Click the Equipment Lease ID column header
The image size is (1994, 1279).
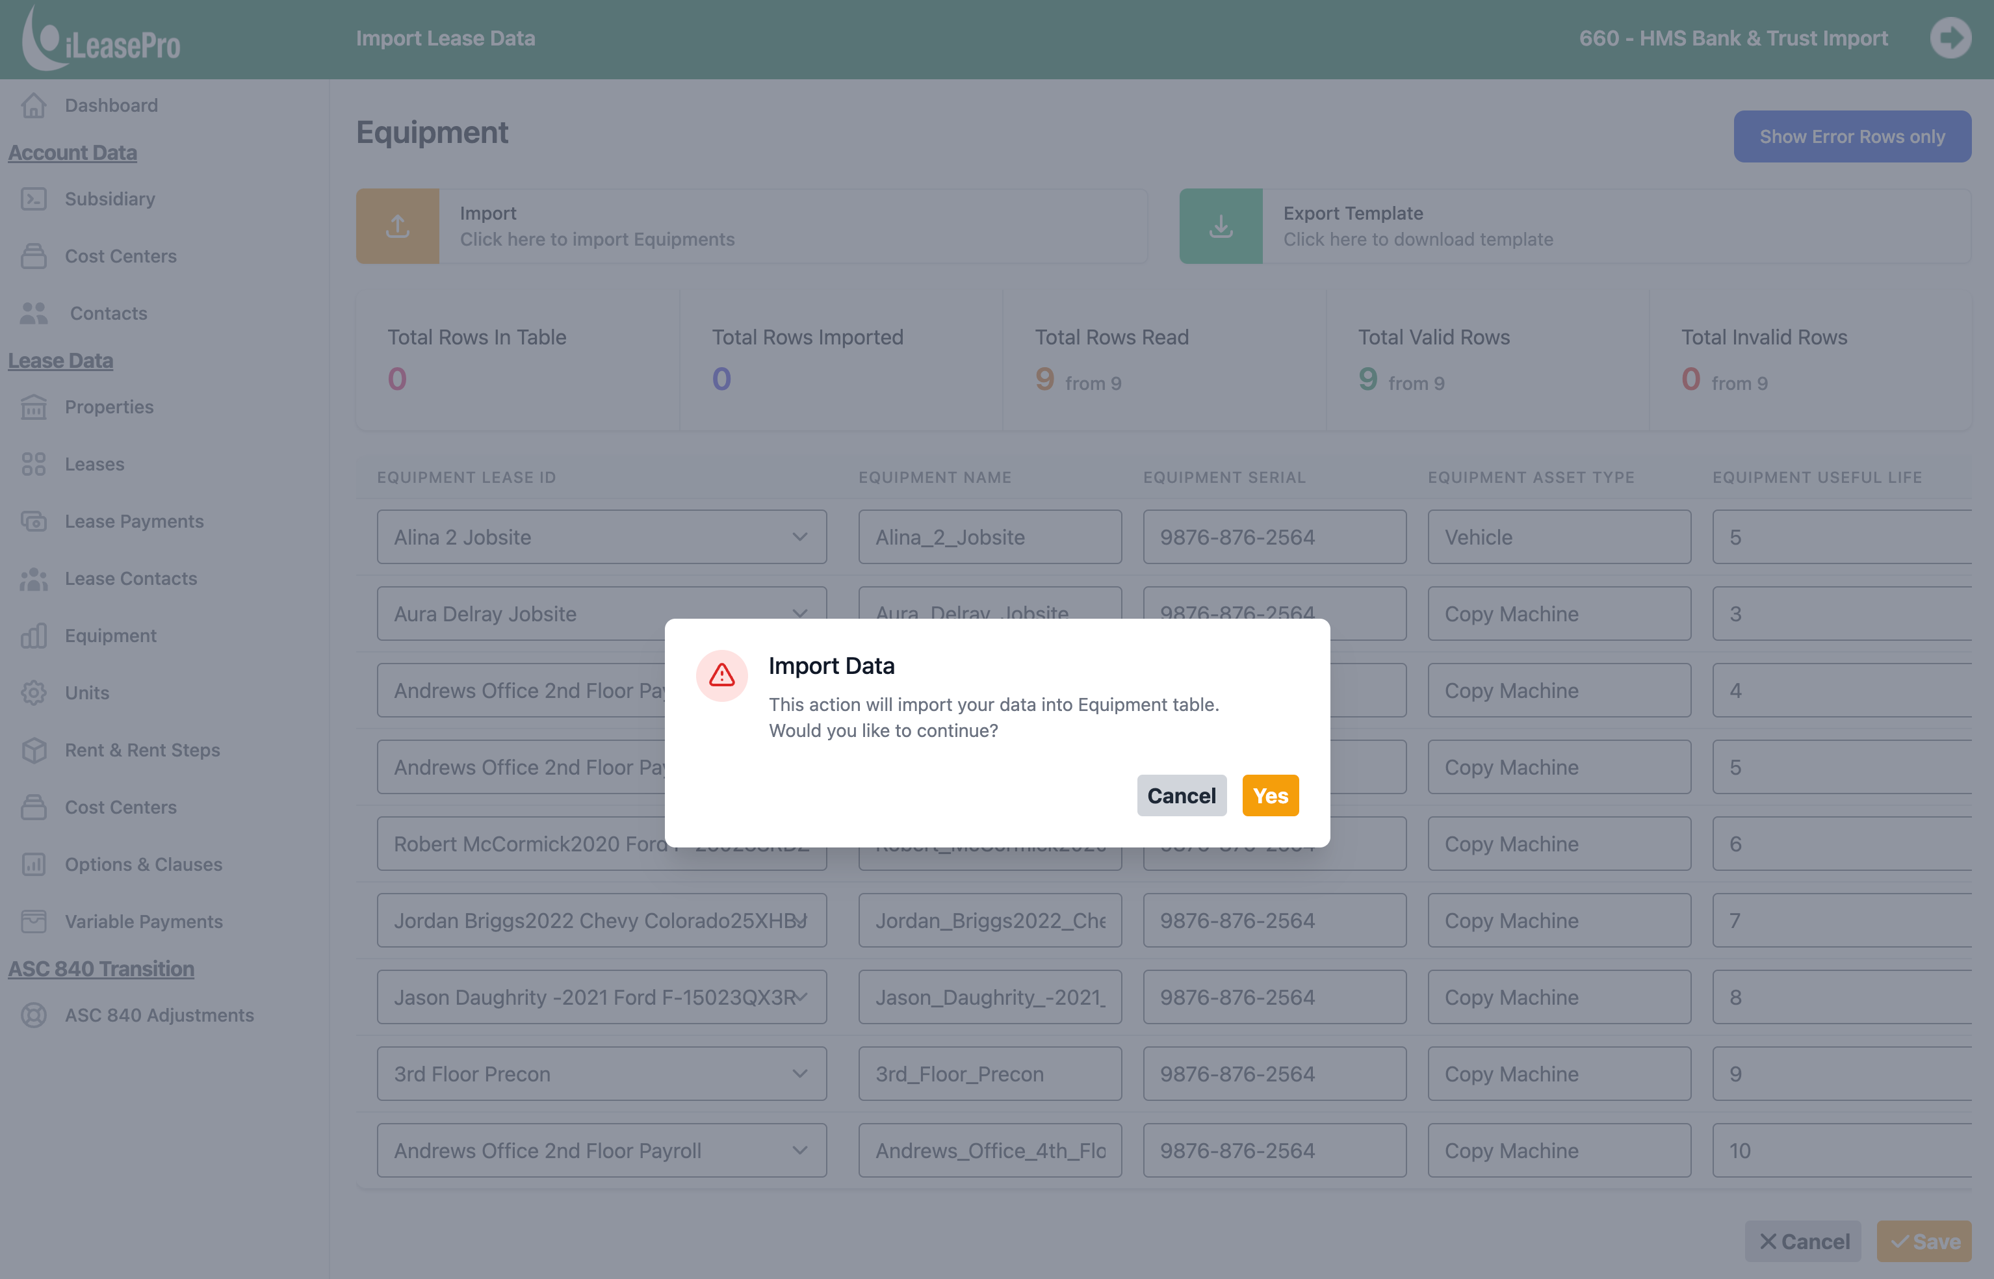(x=467, y=478)
